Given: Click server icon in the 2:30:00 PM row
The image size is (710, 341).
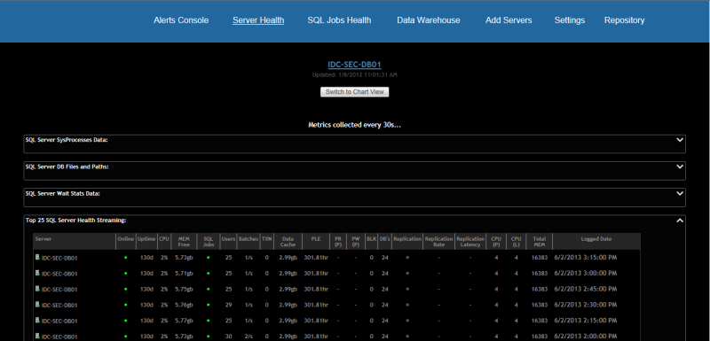Looking at the screenshot, I should pyautogui.click(x=37, y=305).
